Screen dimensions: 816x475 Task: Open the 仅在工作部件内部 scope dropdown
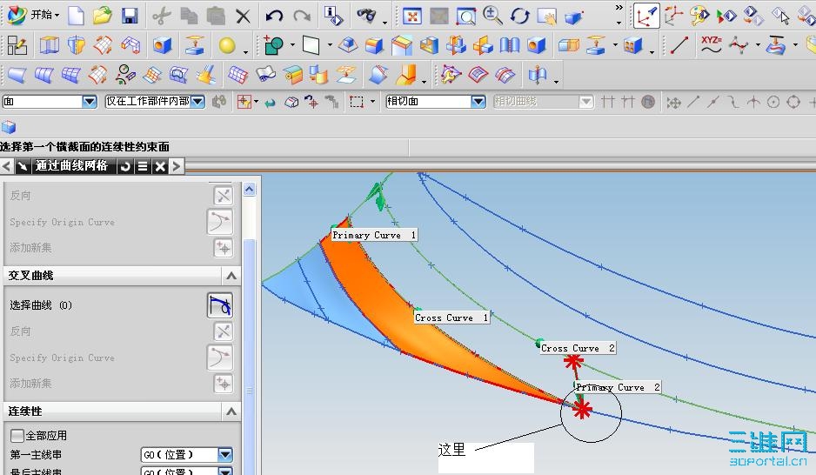(x=197, y=102)
